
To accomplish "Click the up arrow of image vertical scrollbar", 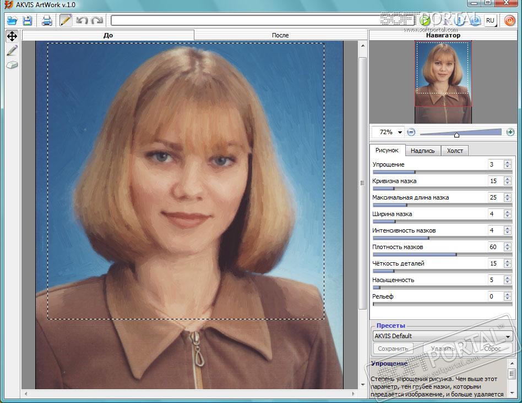I will [x=362, y=46].
